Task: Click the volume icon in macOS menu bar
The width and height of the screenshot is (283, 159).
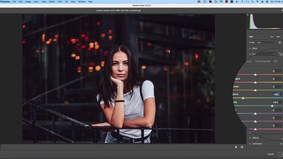Action: click(237, 2)
